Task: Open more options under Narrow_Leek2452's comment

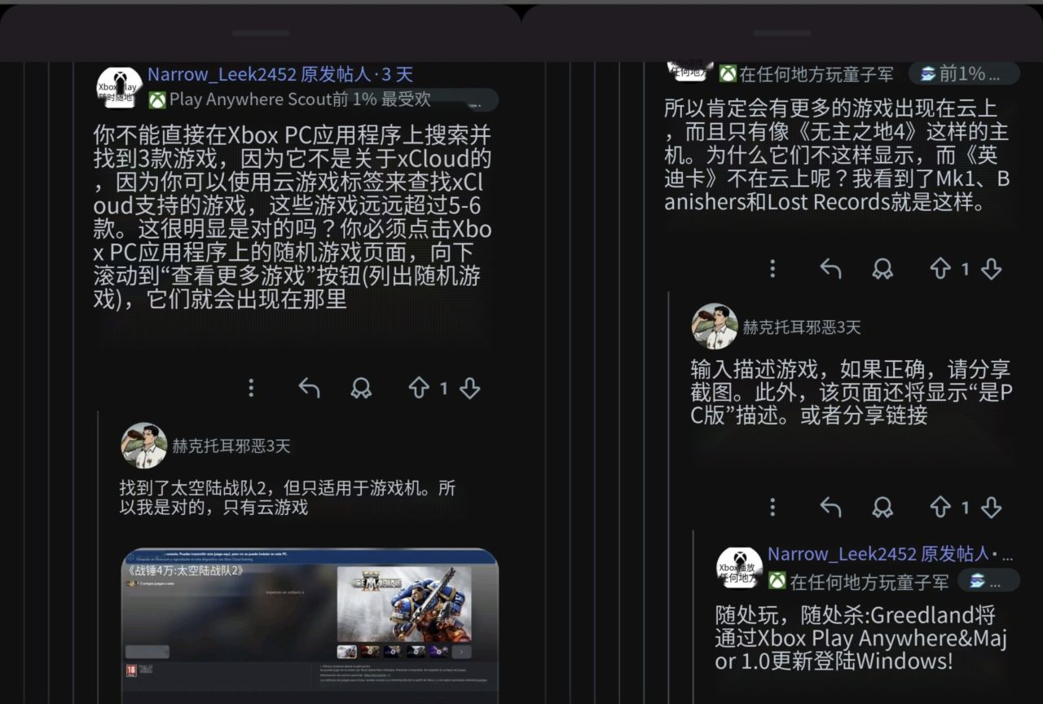Action: pyautogui.click(x=251, y=388)
